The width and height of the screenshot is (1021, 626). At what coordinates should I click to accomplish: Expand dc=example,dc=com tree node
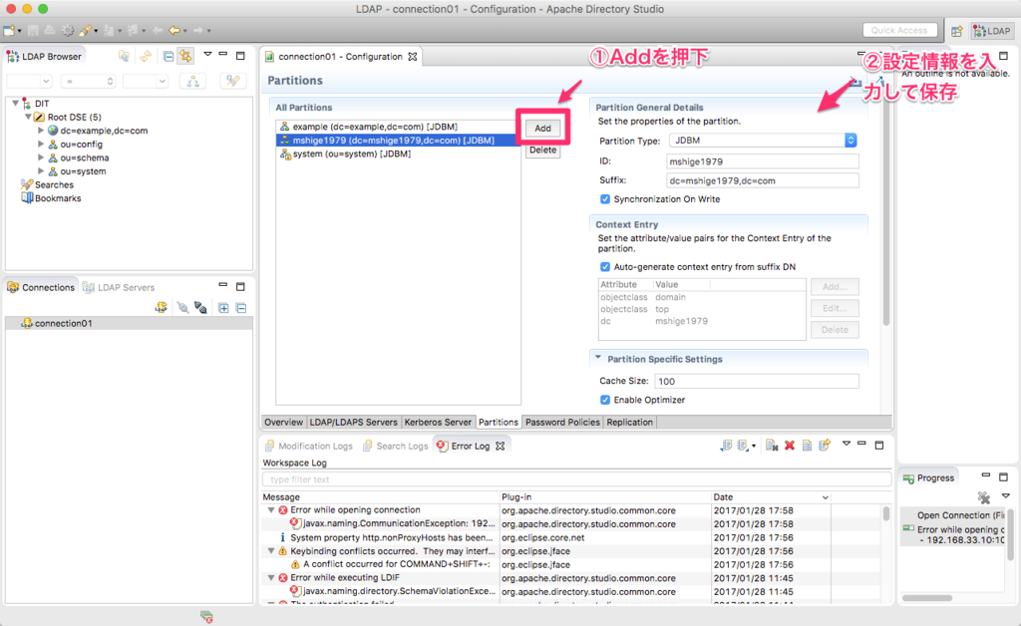[x=41, y=131]
